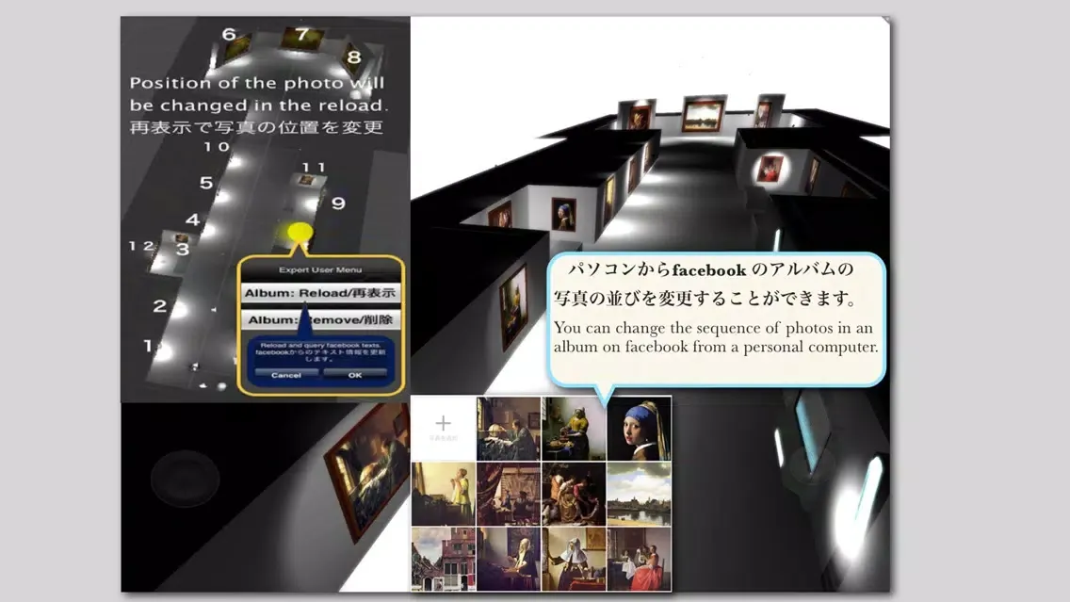Tap the plus icon to add photo
Screen dimensions: 1070x602
click(443, 423)
